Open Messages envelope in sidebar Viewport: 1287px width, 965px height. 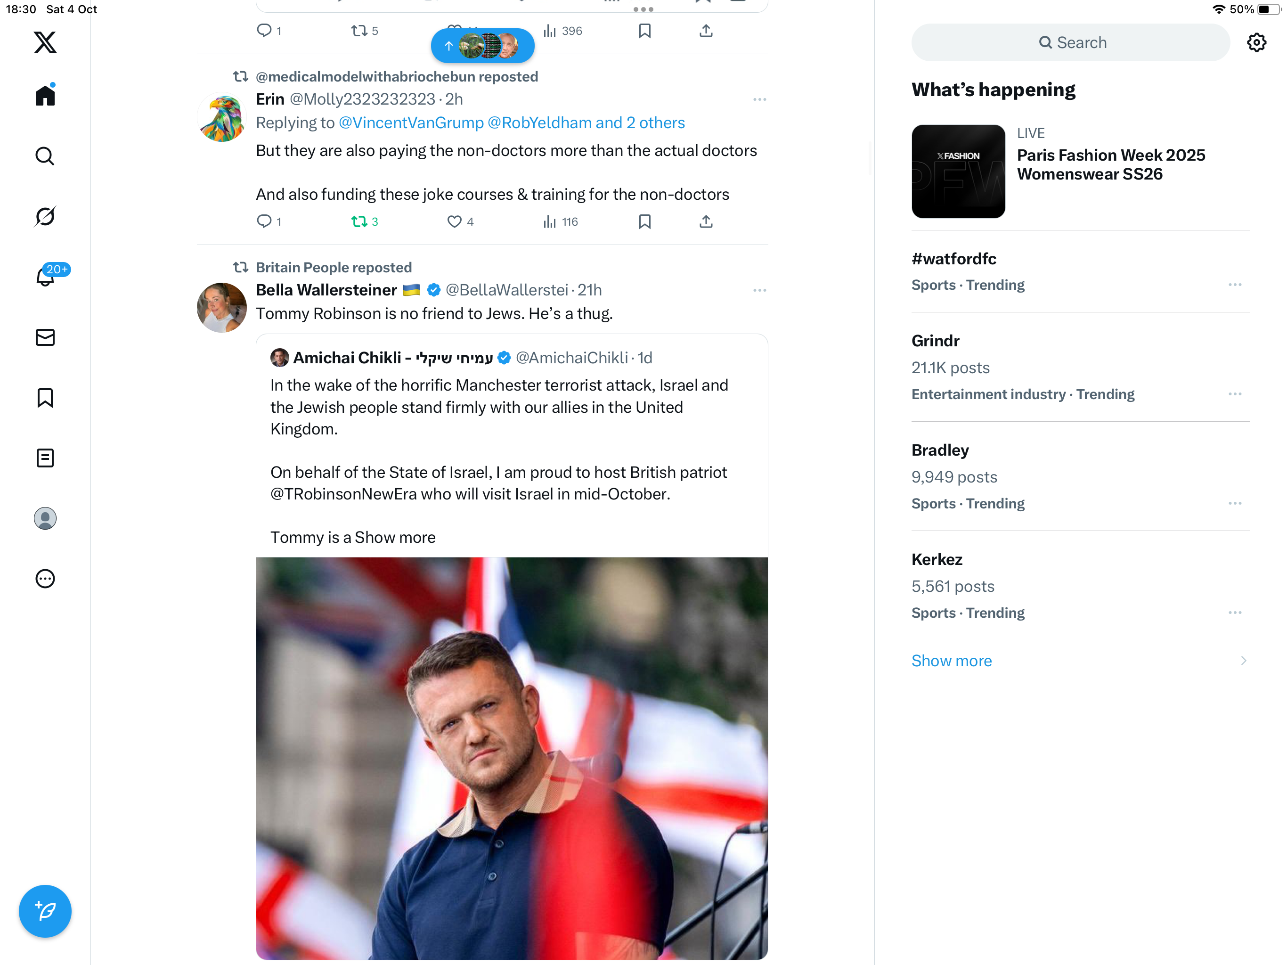(45, 337)
